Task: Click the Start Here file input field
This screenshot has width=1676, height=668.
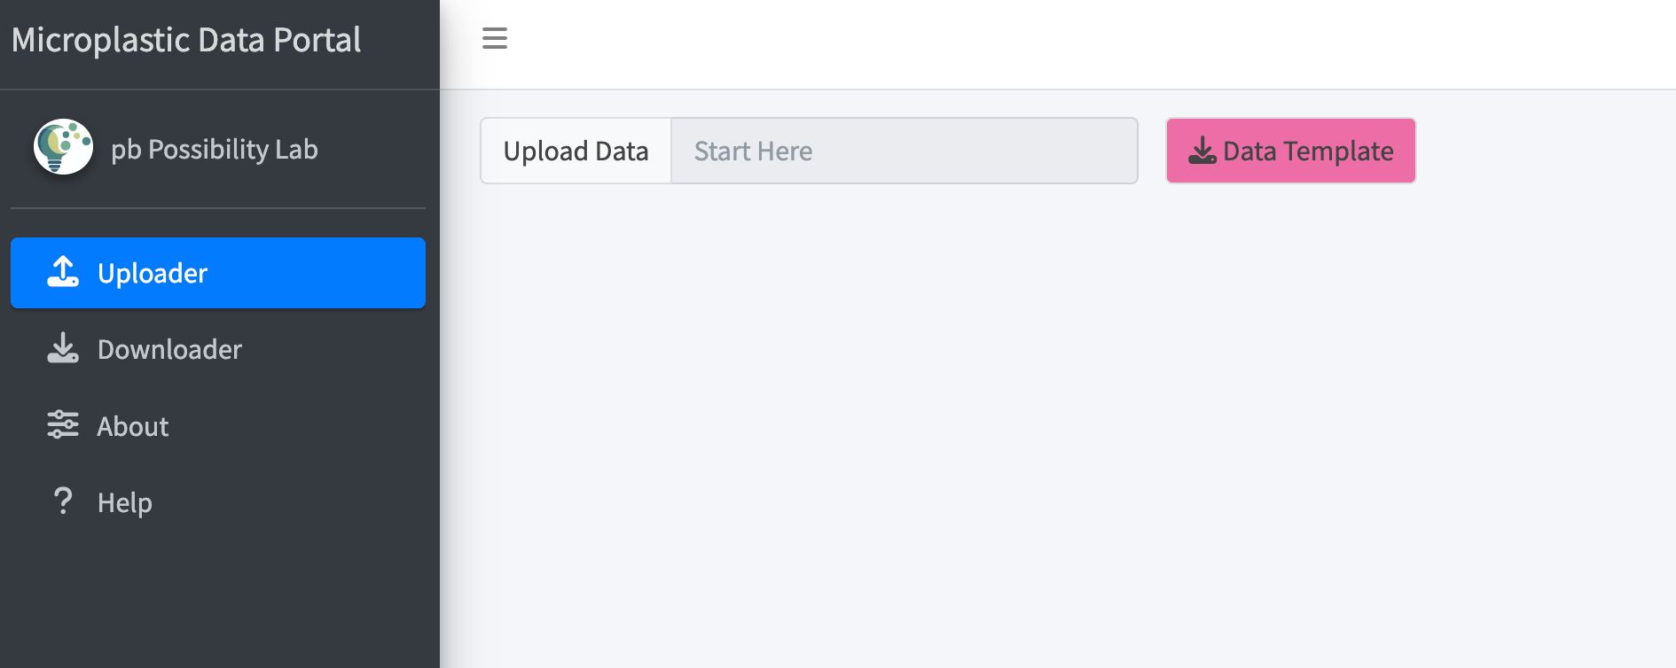Action: (903, 151)
